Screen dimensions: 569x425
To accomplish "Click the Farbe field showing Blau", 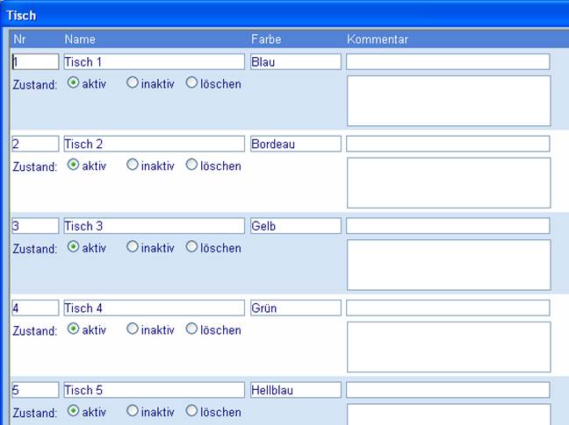I will coord(295,62).
